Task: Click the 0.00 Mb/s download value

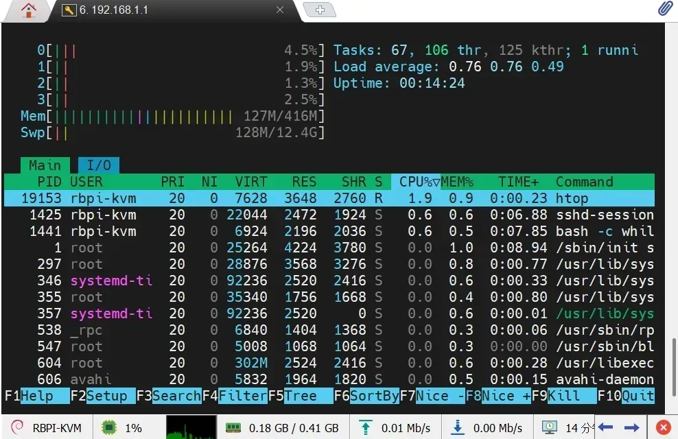Action: point(498,428)
